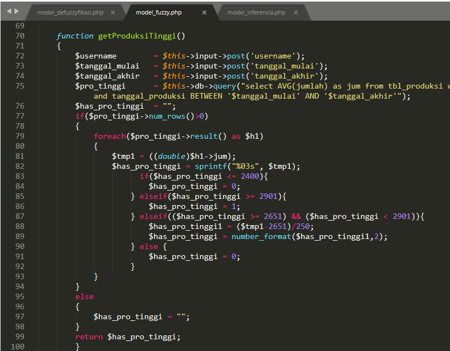450x351 pixels.
Task: Close the model_inferensia.php tab
Action: [296, 12]
